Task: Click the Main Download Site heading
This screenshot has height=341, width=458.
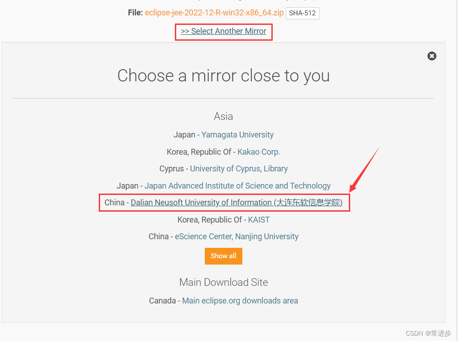Action: click(223, 282)
